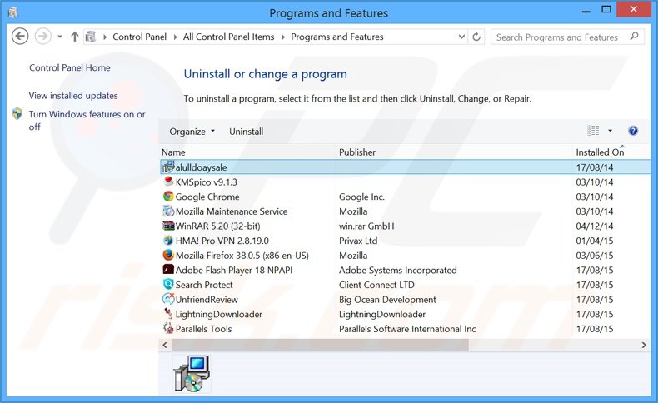Click the Control Panel icon in address bar
This screenshot has width=658, height=403.
tap(91, 37)
